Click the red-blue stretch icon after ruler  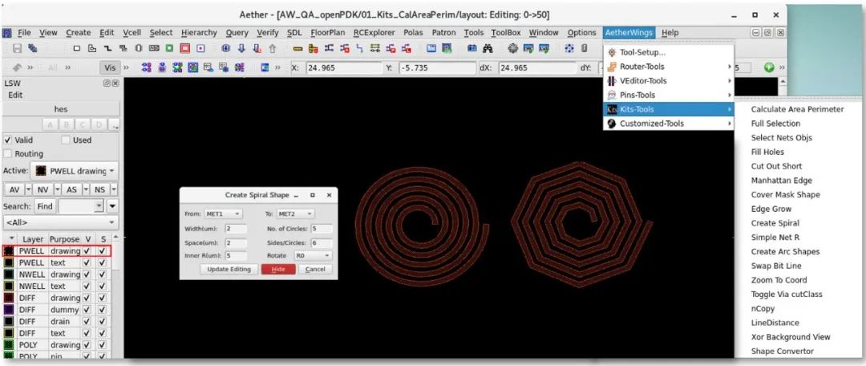pos(314,49)
